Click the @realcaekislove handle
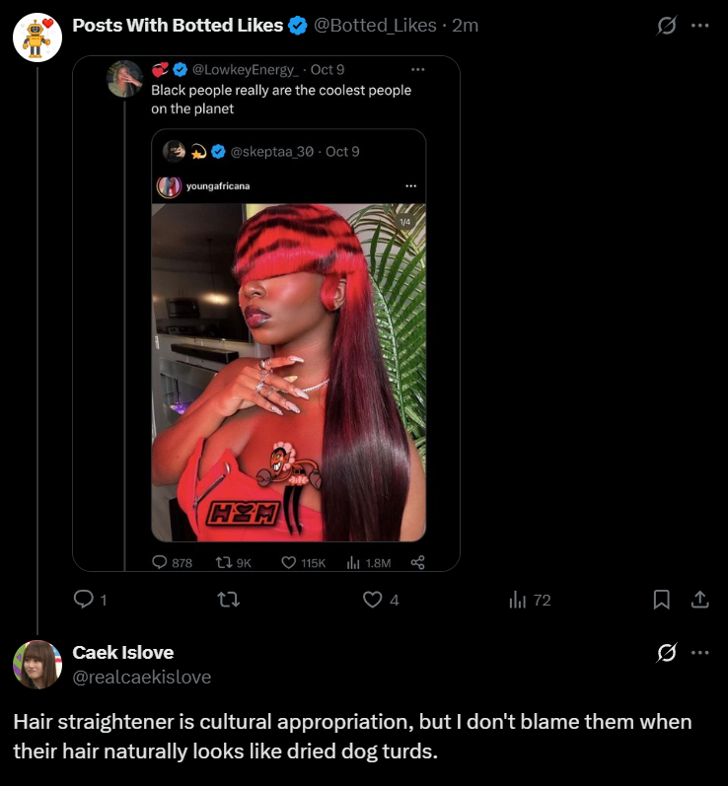Image resolution: width=728 pixels, height=786 pixels. pos(142,678)
